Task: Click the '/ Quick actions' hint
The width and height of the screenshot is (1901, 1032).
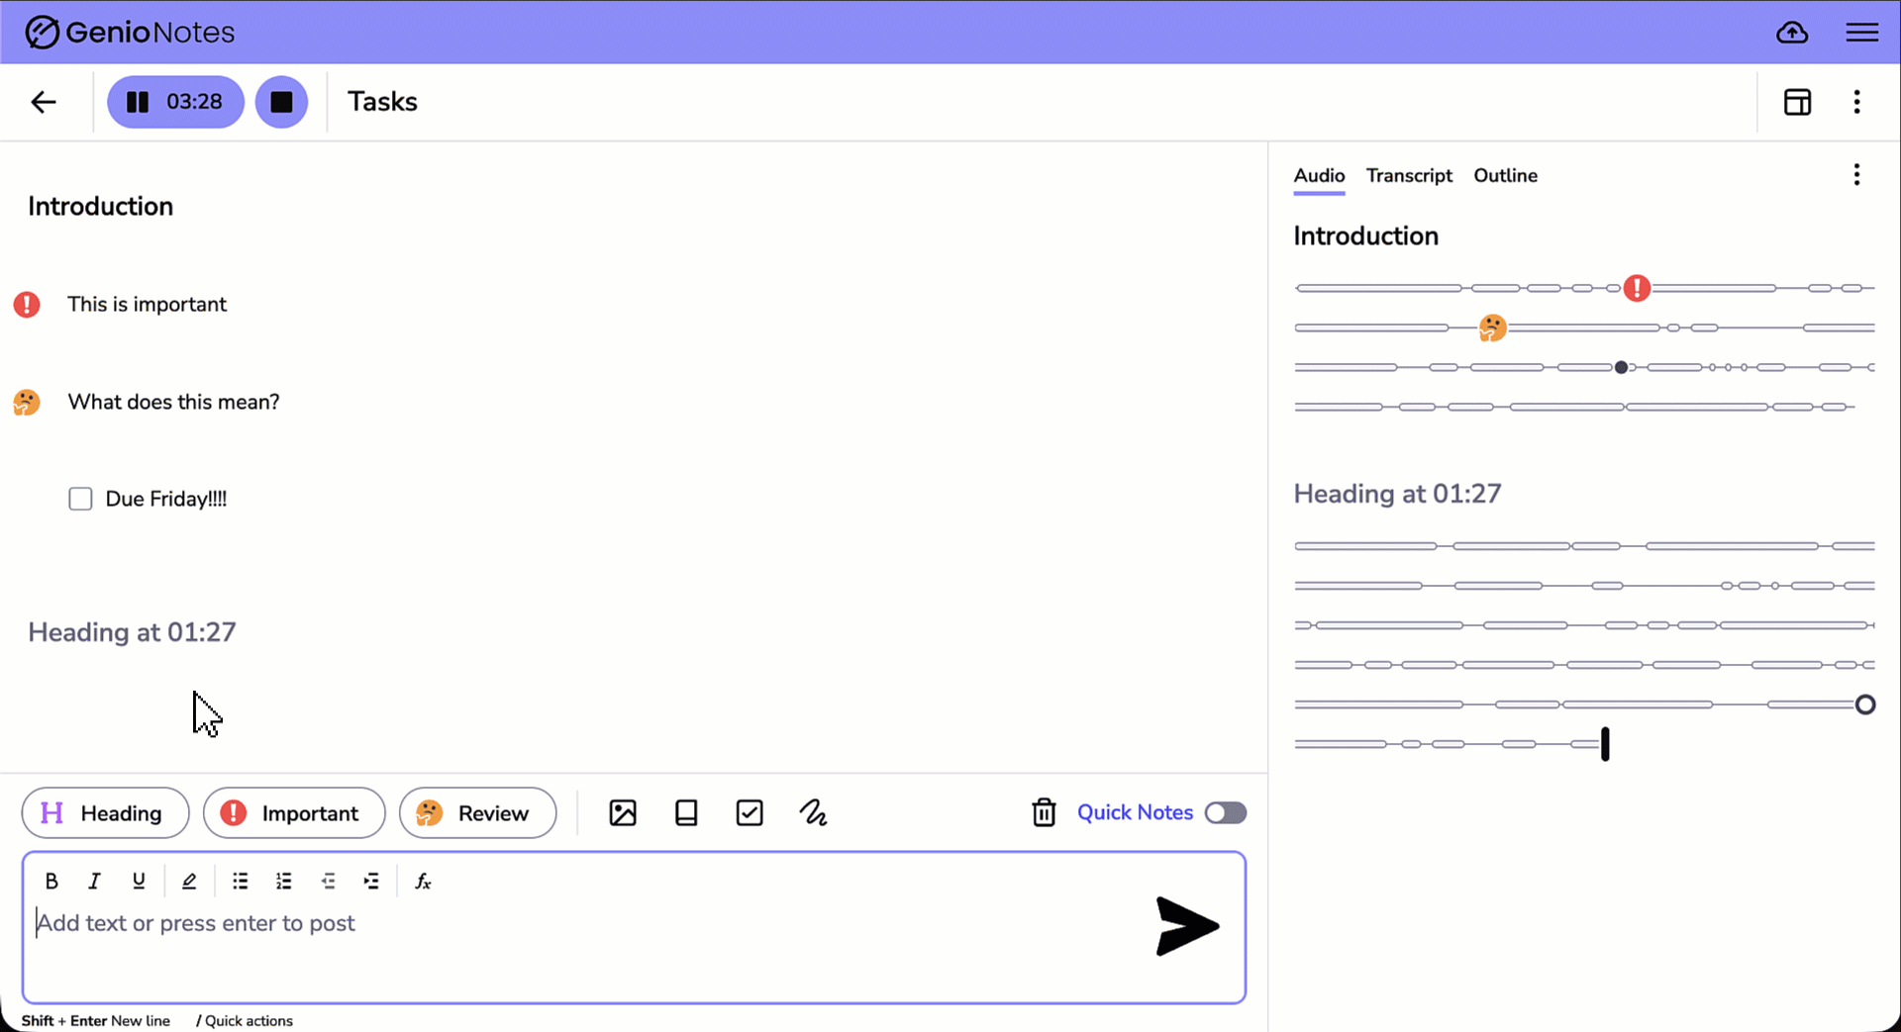Action: pyautogui.click(x=245, y=1021)
